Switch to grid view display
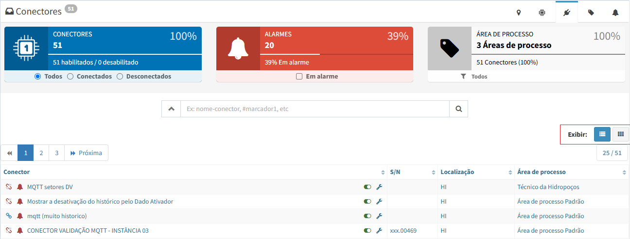The height and width of the screenshot is (239, 630). pos(620,134)
